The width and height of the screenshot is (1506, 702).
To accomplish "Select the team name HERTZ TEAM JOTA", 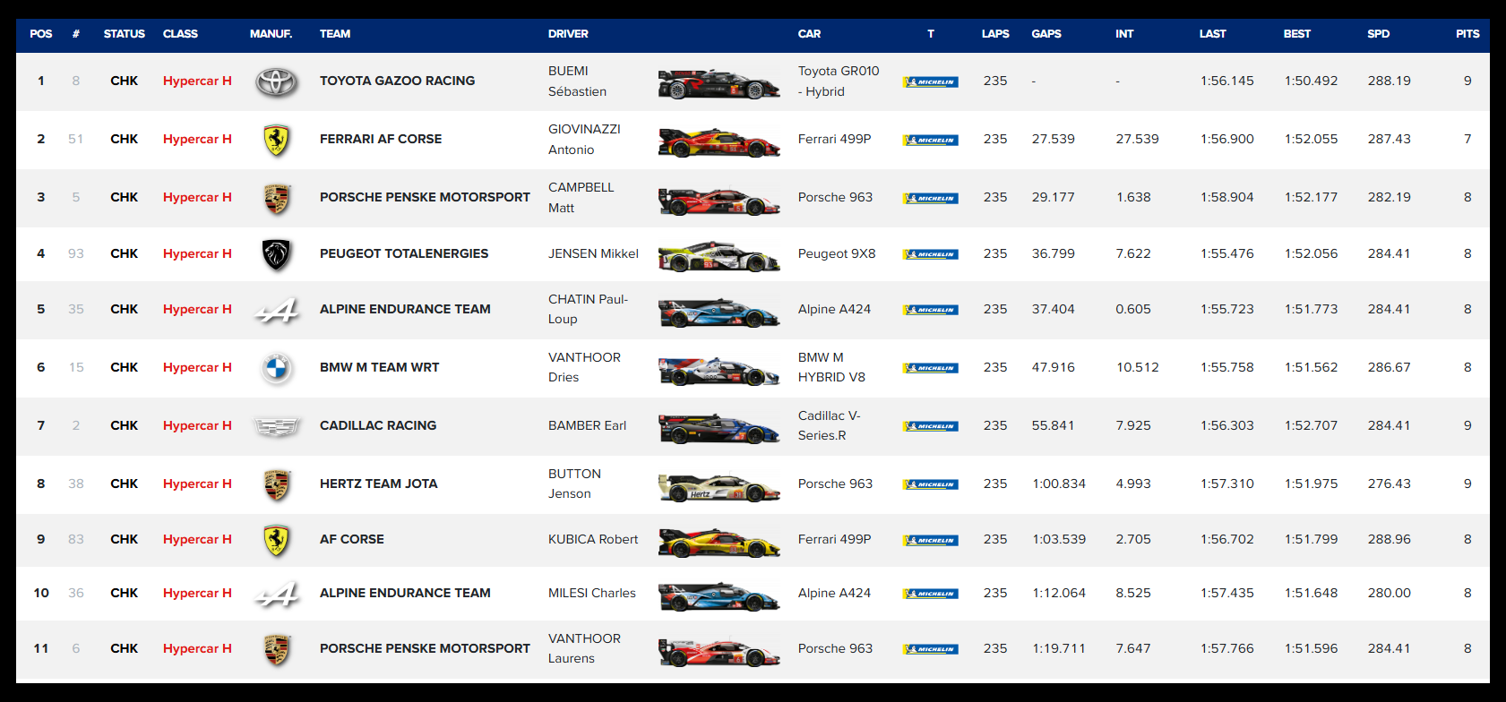I will [x=379, y=484].
